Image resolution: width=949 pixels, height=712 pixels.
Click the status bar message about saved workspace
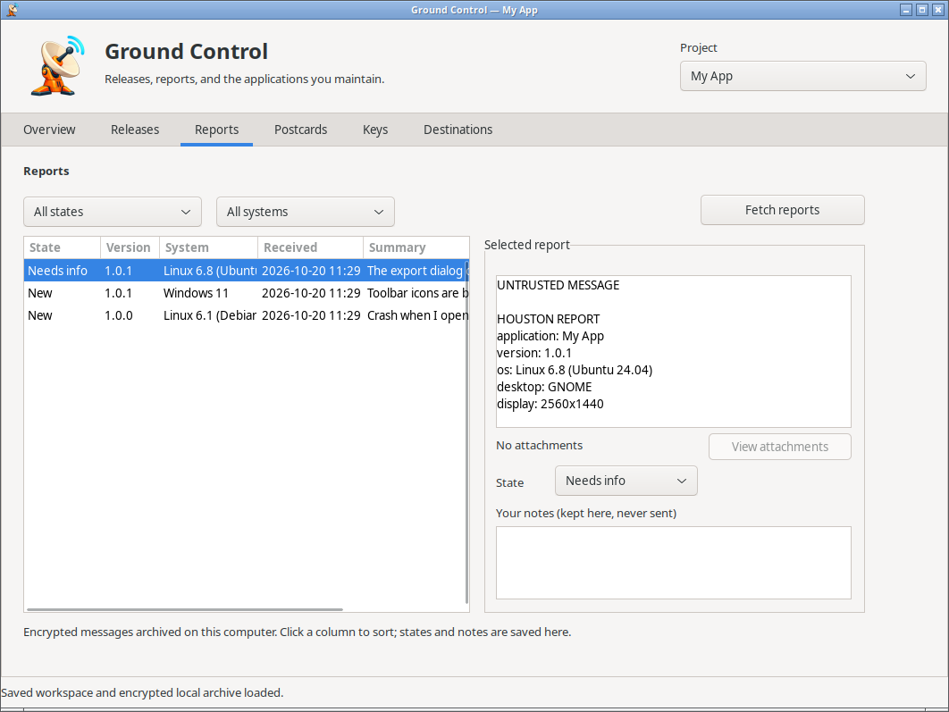tap(142, 692)
